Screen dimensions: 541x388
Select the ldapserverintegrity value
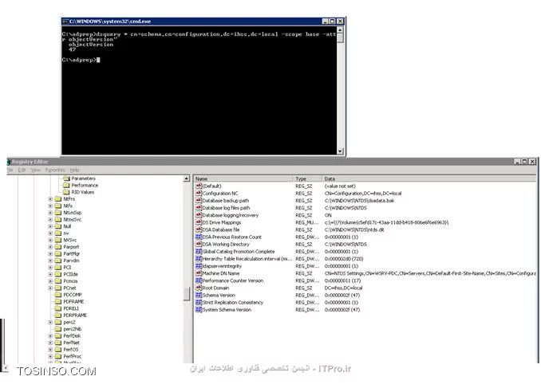pyautogui.click(x=222, y=266)
